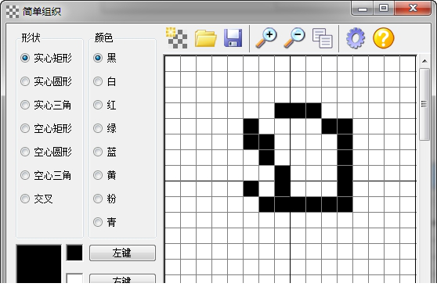Click the vertical scrollbar thumb
The height and width of the screenshot is (294, 437).
coord(424,105)
